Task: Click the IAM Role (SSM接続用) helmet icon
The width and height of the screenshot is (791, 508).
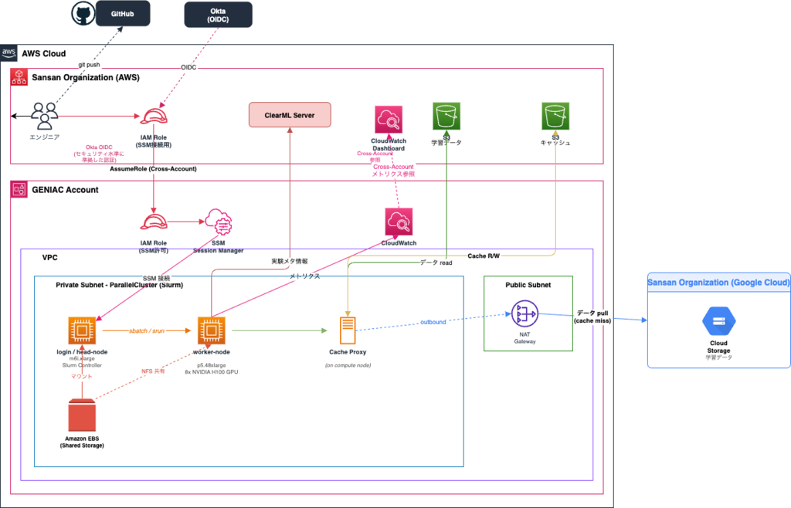Action: point(154,117)
